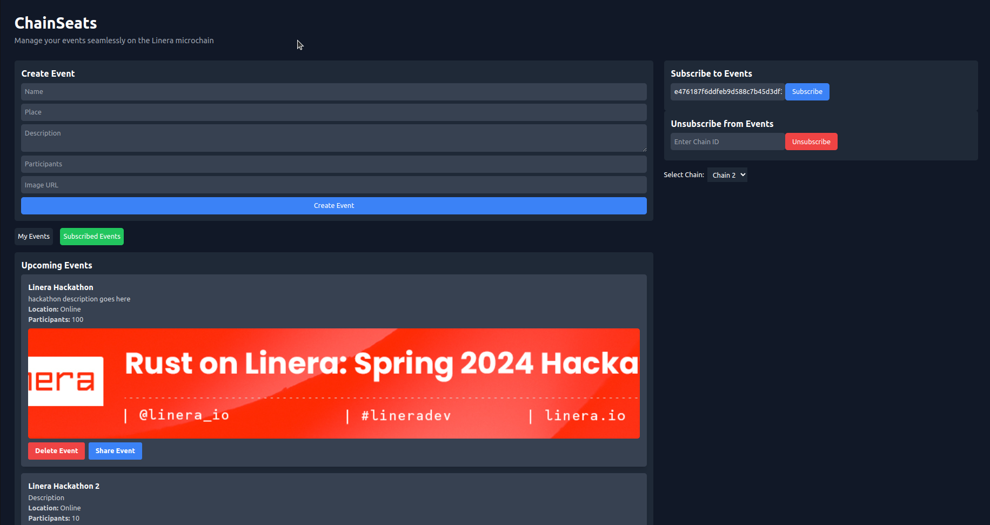Click 'hackathon description goes here' text

coord(79,299)
